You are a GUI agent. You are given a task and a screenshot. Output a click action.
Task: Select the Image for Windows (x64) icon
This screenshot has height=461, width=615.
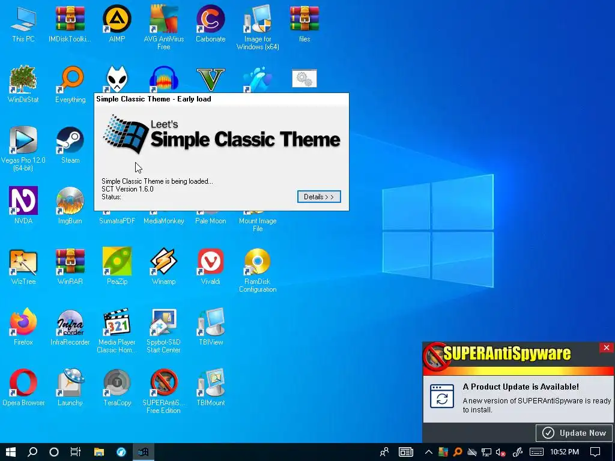click(x=258, y=19)
